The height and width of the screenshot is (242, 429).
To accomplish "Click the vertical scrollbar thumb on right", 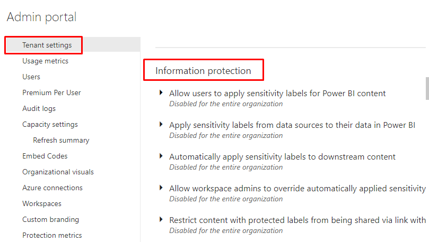I will point(427,88).
